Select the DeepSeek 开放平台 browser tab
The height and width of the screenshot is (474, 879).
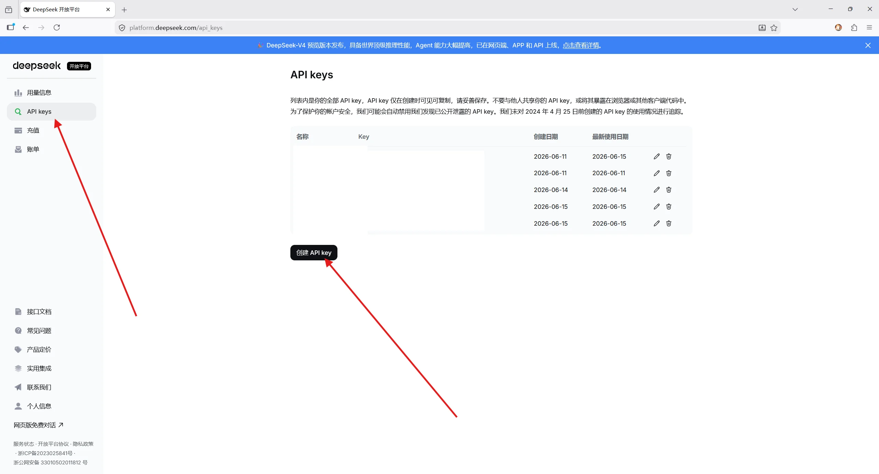click(x=68, y=10)
